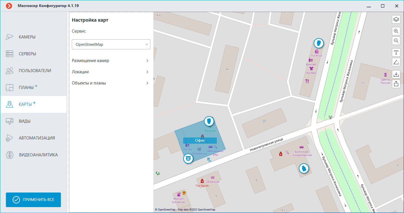Click the Пользователи users icon
Screen dimensions: 404x213
tap(10, 71)
